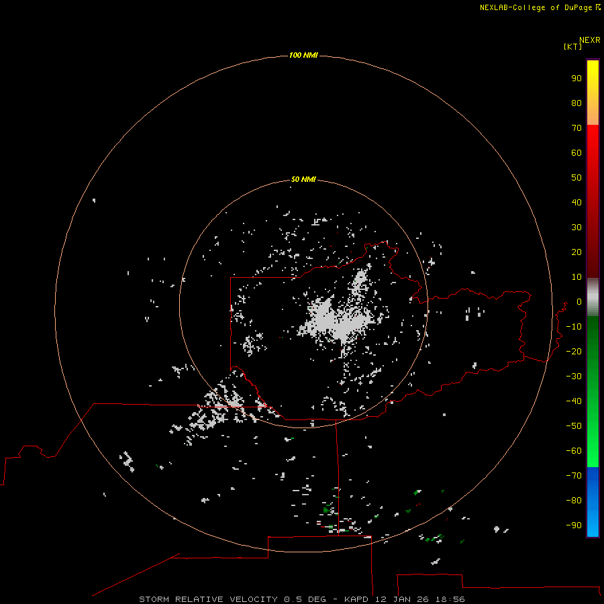Click the 90 value on velocity scale
The image size is (604, 604).
(576, 79)
